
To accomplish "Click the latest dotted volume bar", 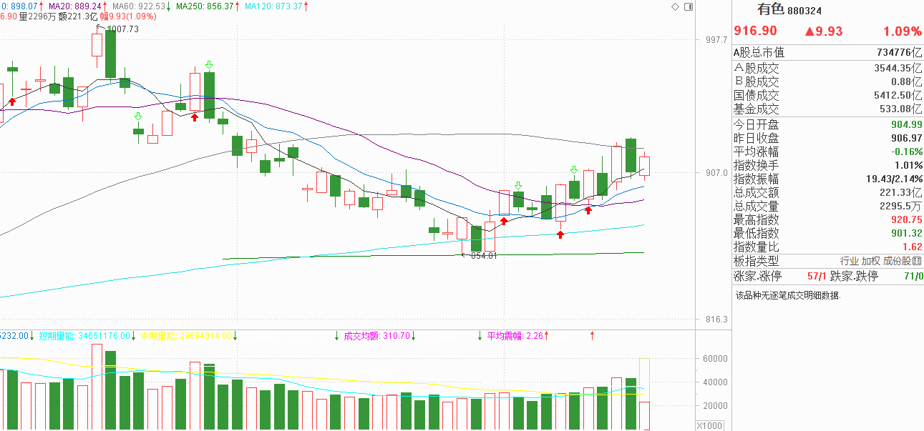I will (x=644, y=394).
